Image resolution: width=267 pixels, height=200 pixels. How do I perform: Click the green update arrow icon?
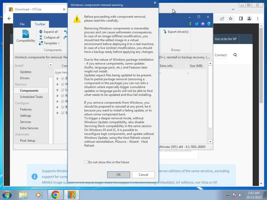pyautogui.click(x=190, y=24)
